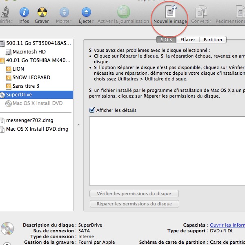Click the Macintosh HD drive icon
Viewport: 245px width, 245px height.
point(9,52)
